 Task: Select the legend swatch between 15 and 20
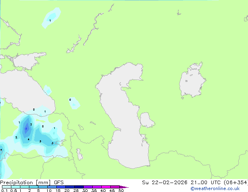click(61, 187)
